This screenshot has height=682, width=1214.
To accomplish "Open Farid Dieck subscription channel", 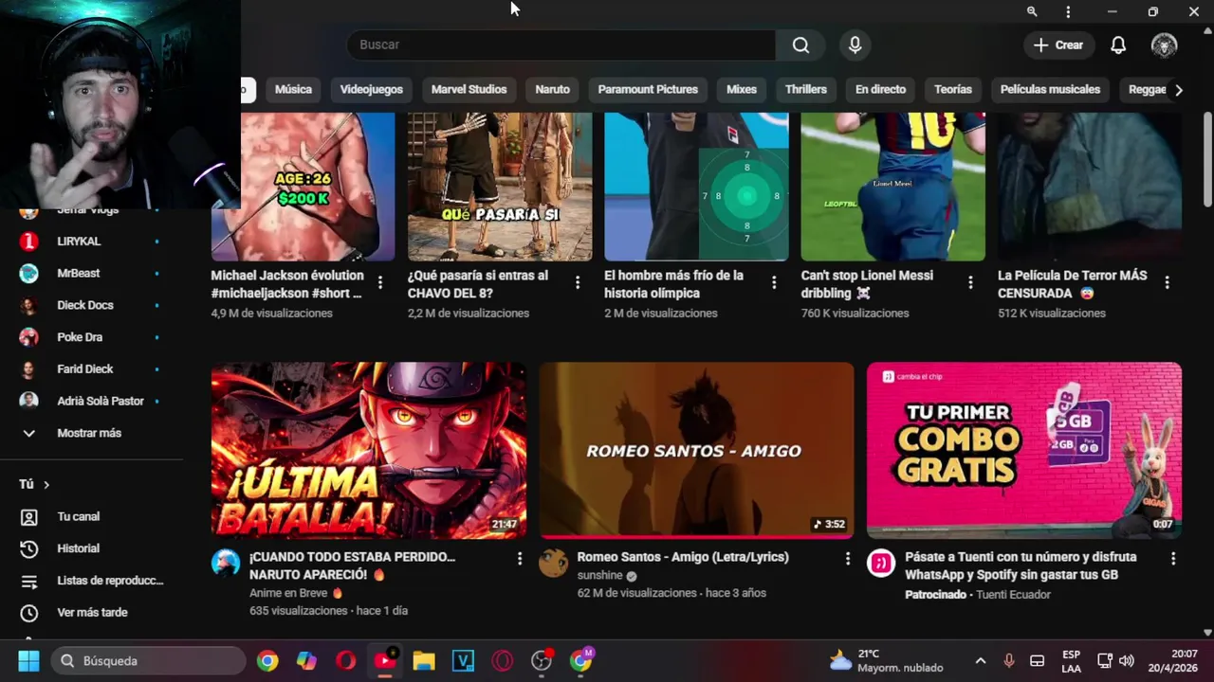I will tap(93, 368).
